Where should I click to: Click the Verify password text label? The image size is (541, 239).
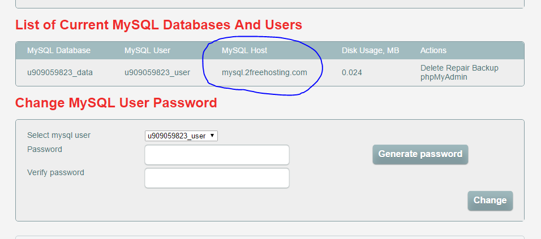coord(55,172)
